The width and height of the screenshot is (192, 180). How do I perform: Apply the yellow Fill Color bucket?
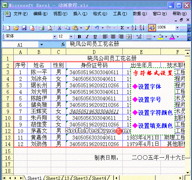pos(160,36)
